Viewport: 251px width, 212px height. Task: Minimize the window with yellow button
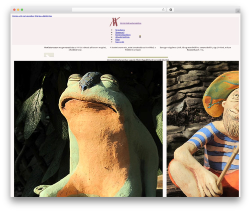[x=18, y=10]
